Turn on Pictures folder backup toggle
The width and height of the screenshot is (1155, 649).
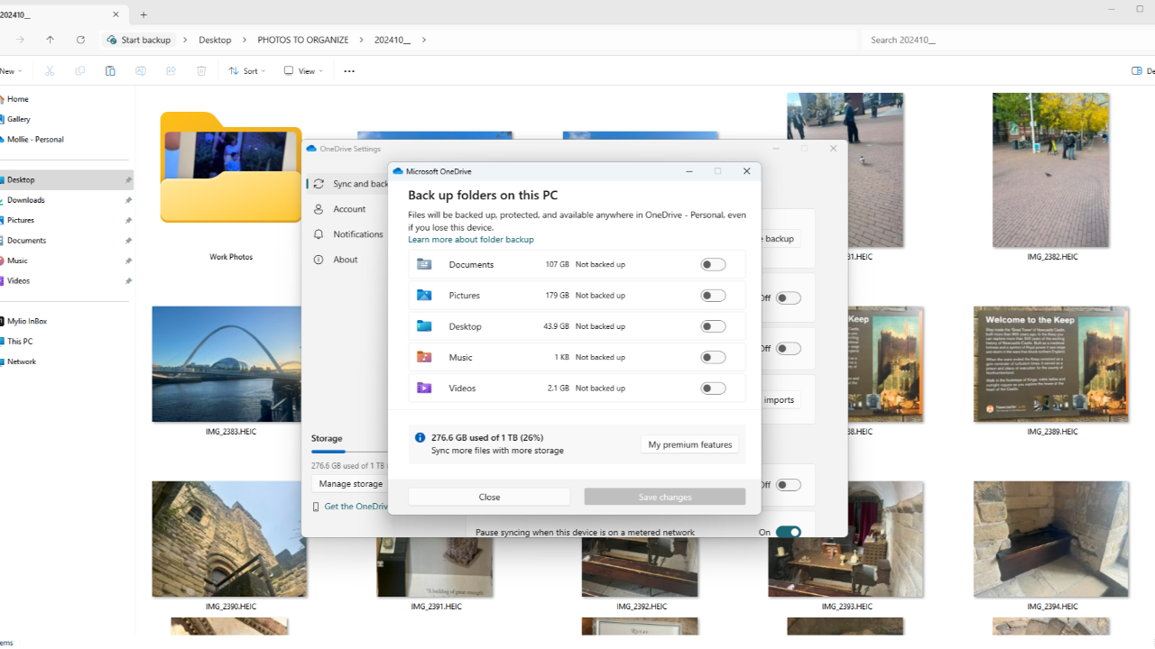pyautogui.click(x=713, y=296)
